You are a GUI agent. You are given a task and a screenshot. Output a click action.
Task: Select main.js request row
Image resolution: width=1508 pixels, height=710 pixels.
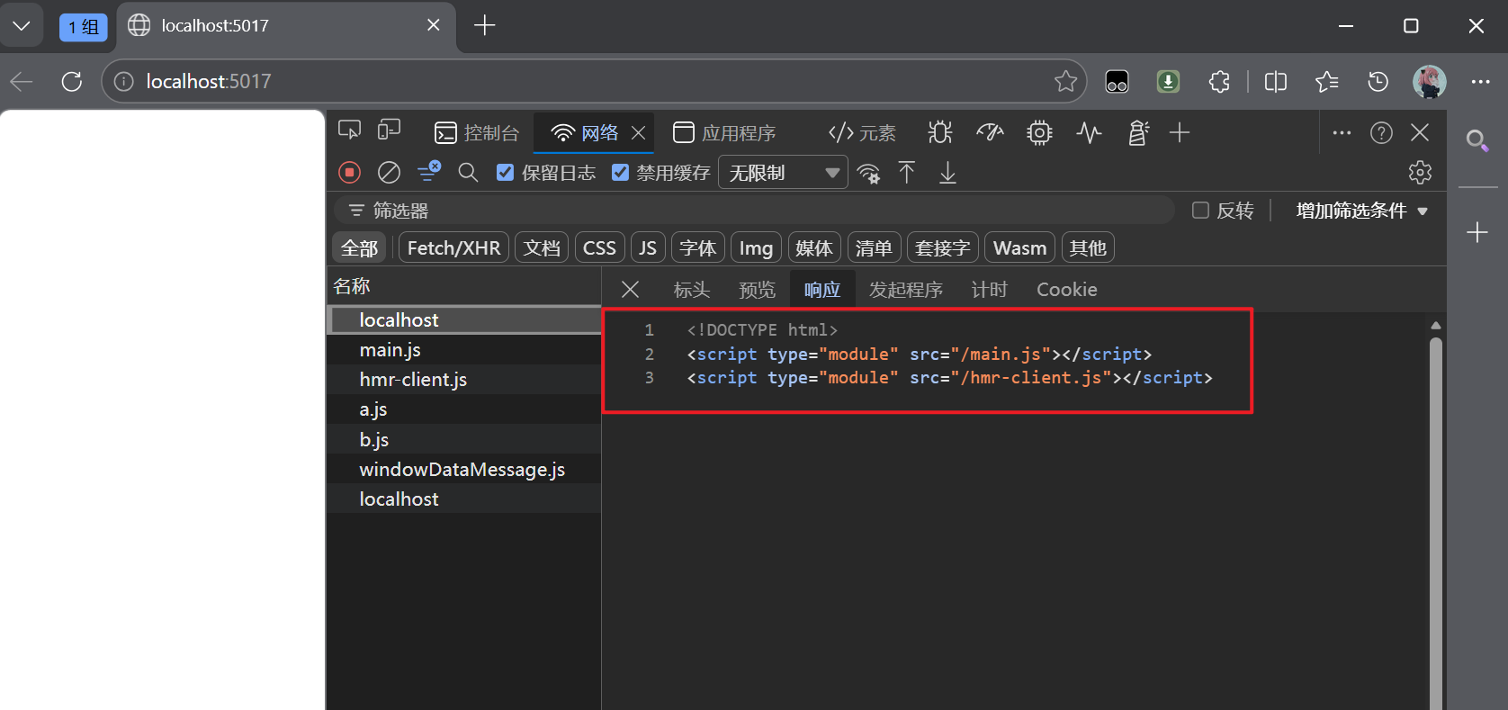[464, 350]
